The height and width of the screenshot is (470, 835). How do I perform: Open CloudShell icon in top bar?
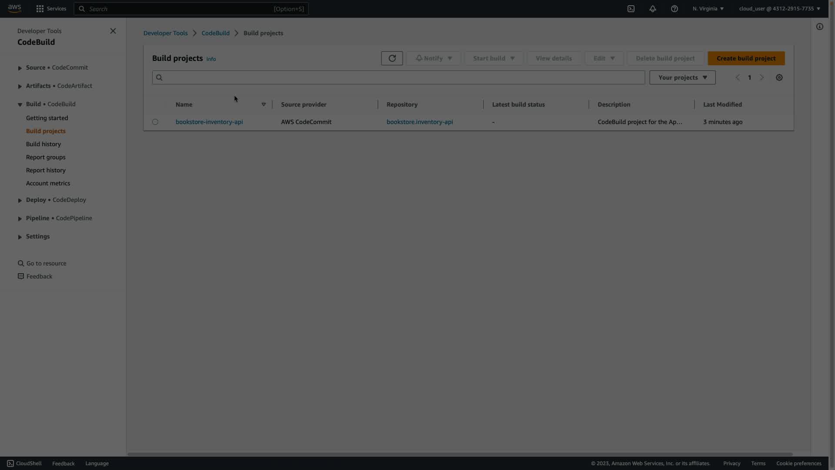point(631,9)
